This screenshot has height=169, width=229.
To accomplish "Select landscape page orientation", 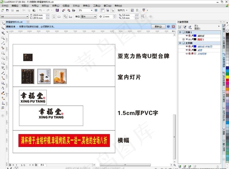I will 59,17.
